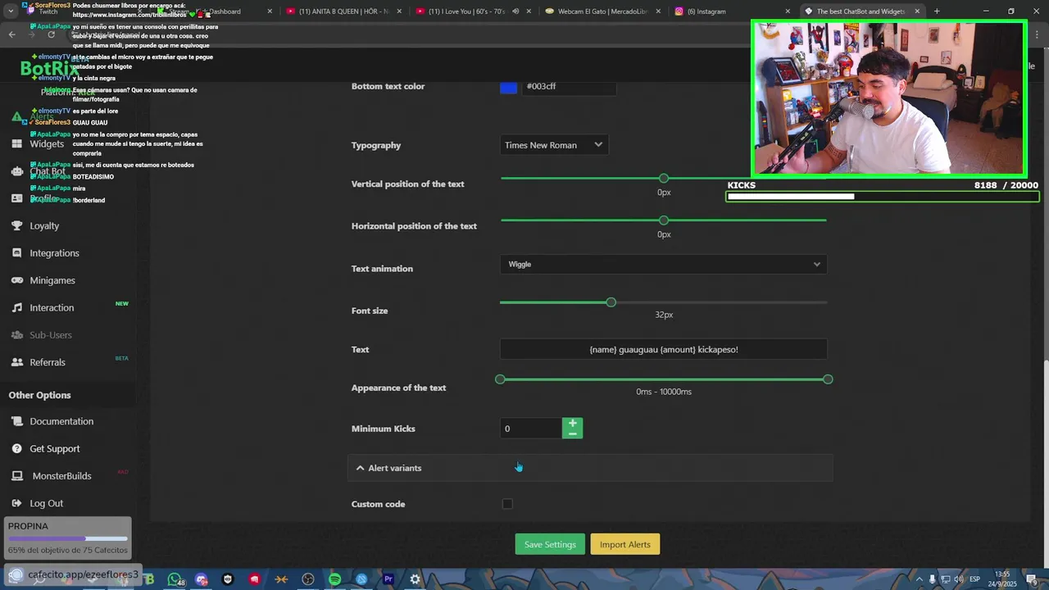This screenshot has height=590, width=1049.
Task: Click the Log Out icon
Action: (x=16, y=503)
